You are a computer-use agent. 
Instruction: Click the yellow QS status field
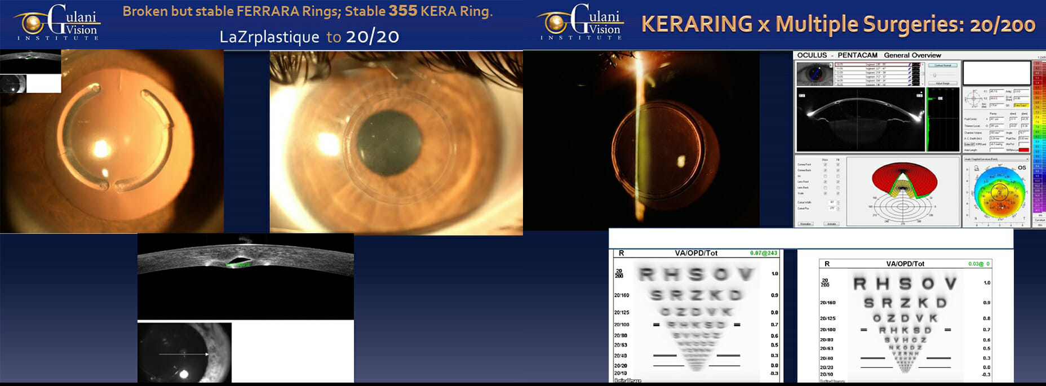pyautogui.click(x=1021, y=105)
